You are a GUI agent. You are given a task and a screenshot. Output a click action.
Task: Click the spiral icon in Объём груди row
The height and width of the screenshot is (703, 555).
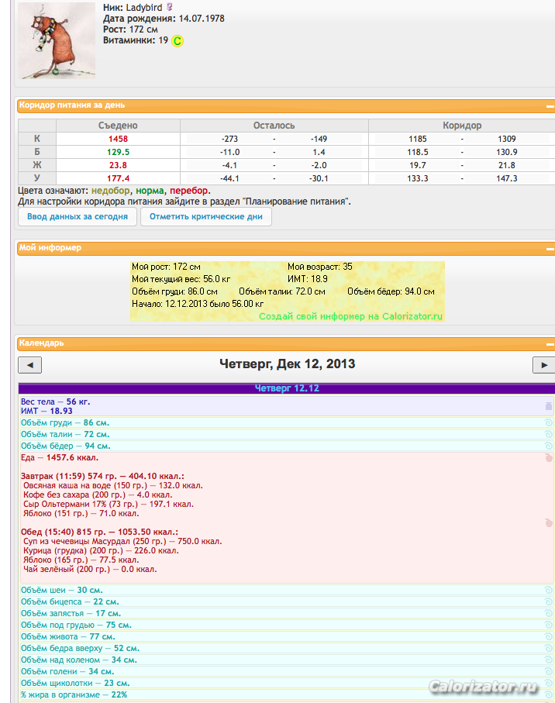548,422
